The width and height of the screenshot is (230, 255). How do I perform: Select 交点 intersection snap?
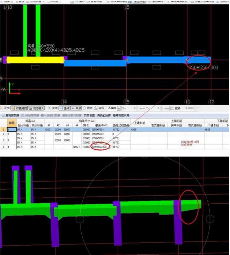click(x=52, y=108)
